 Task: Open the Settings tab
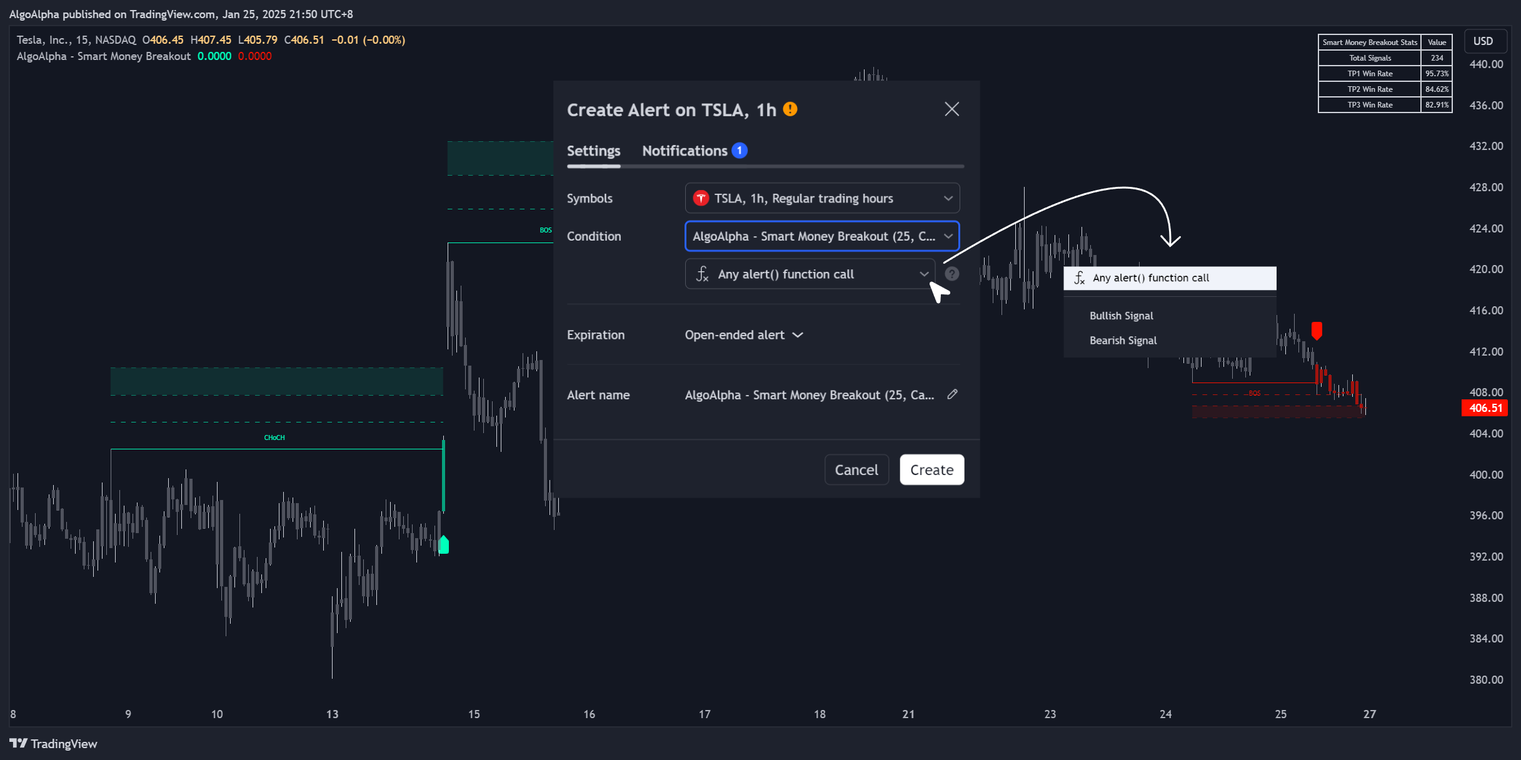tap(593, 151)
